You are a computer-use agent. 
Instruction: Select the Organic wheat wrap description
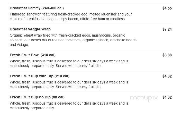[x=73, y=40]
